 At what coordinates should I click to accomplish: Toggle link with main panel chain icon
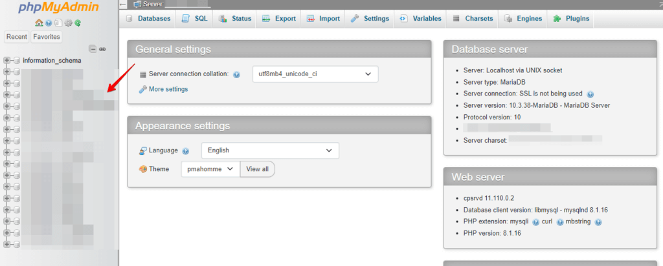pyautogui.click(x=102, y=49)
